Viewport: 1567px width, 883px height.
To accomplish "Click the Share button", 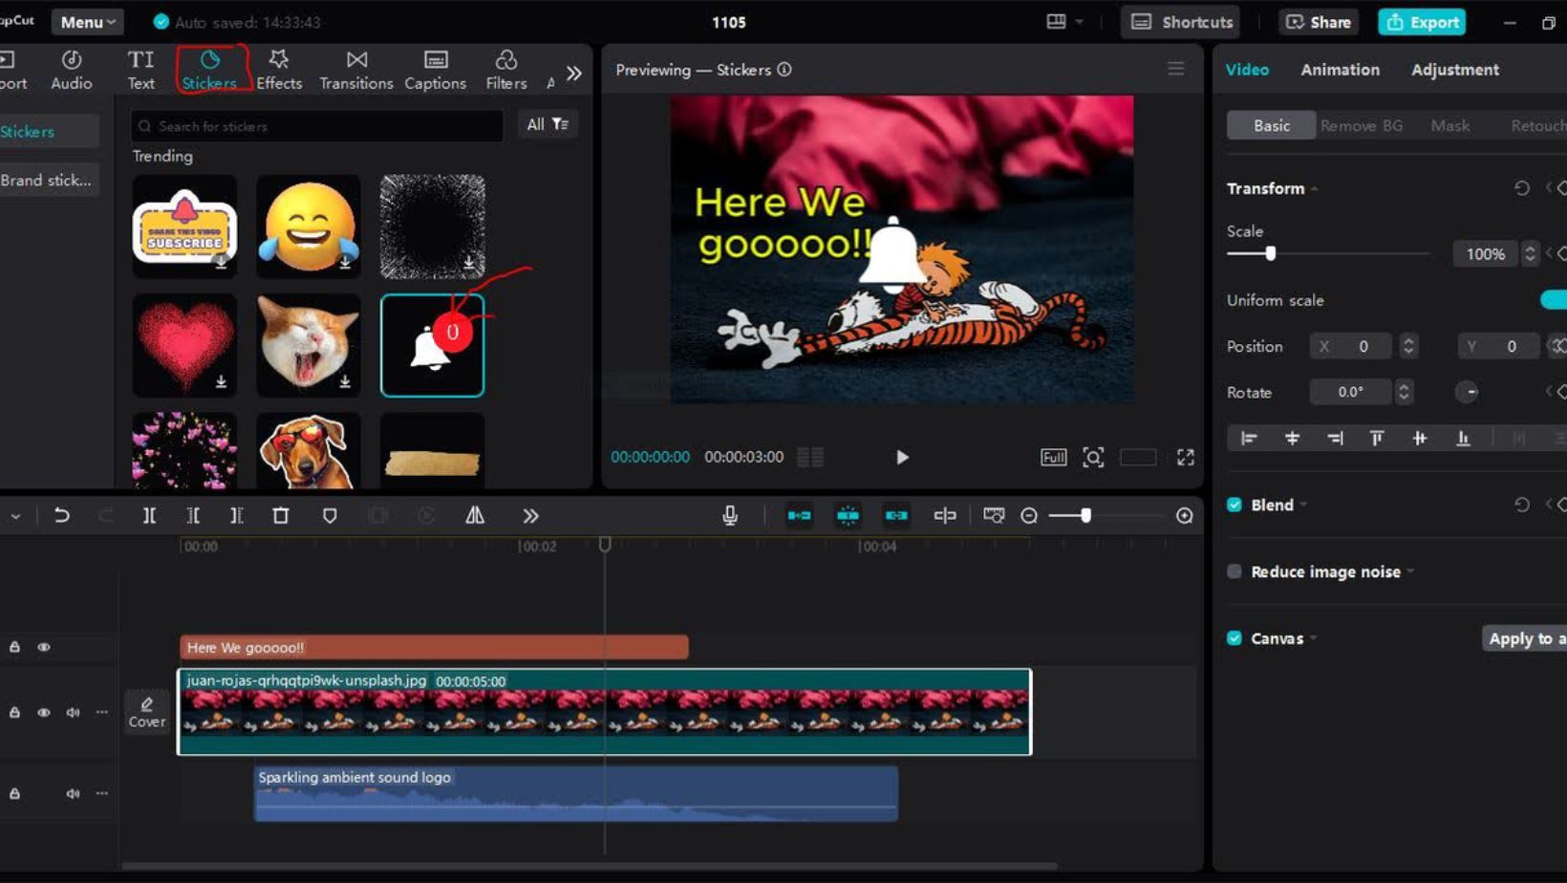I will [1319, 22].
